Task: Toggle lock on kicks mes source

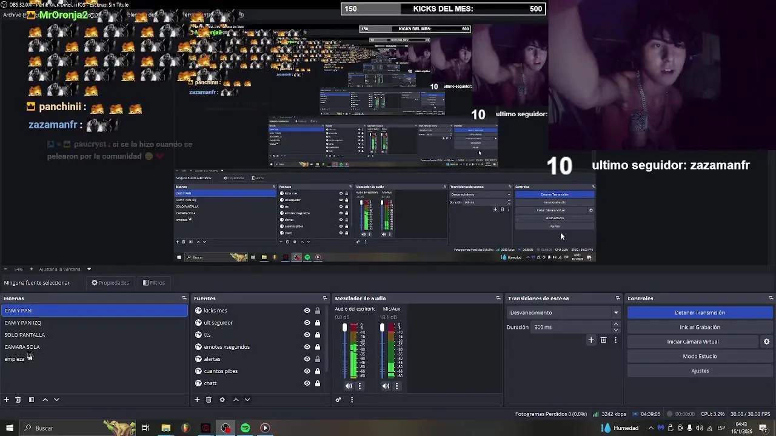Action: [317, 311]
